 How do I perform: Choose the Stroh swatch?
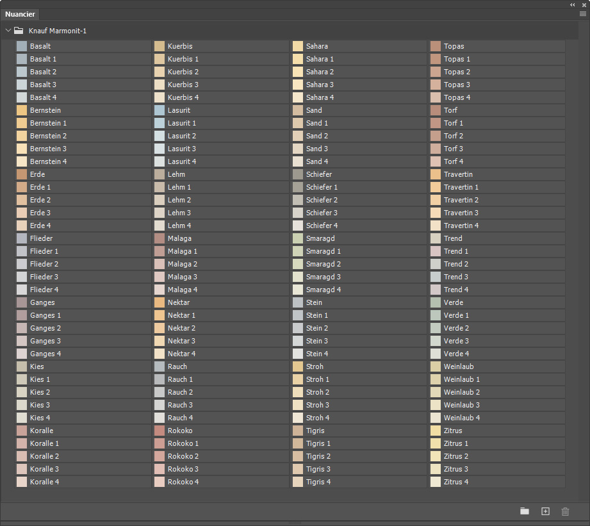[x=298, y=366]
